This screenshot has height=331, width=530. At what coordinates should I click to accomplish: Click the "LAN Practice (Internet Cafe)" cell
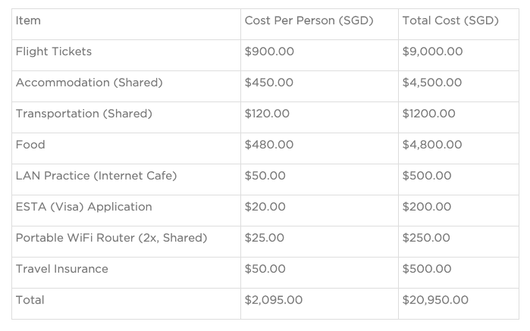[96, 176]
